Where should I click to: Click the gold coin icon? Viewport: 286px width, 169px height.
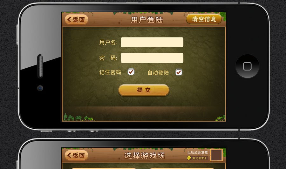pyautogui.click(x=189, y=158)
